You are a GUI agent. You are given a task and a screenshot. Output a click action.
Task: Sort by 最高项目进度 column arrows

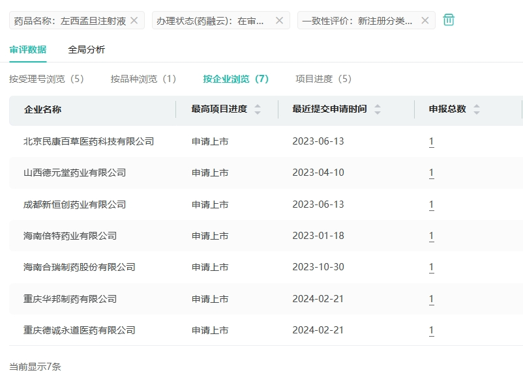258,109
